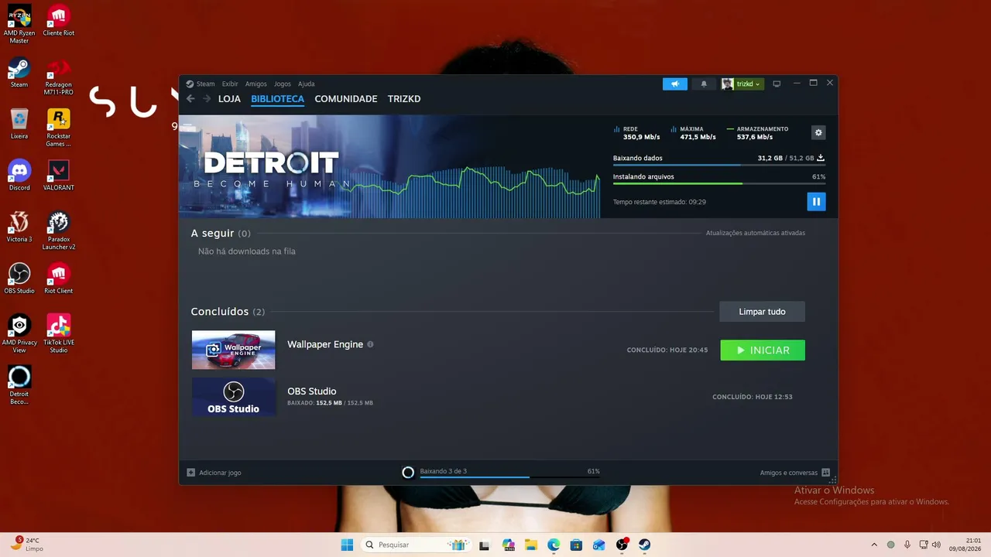Image resolution: width=991 pixels, height=557 pixels.
Task: Select AMD Privacy View desktop icon
Action: (19, 334)
